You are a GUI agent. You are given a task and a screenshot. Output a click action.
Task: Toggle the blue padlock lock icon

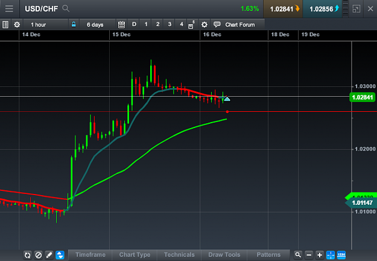(x=74, y=24)
